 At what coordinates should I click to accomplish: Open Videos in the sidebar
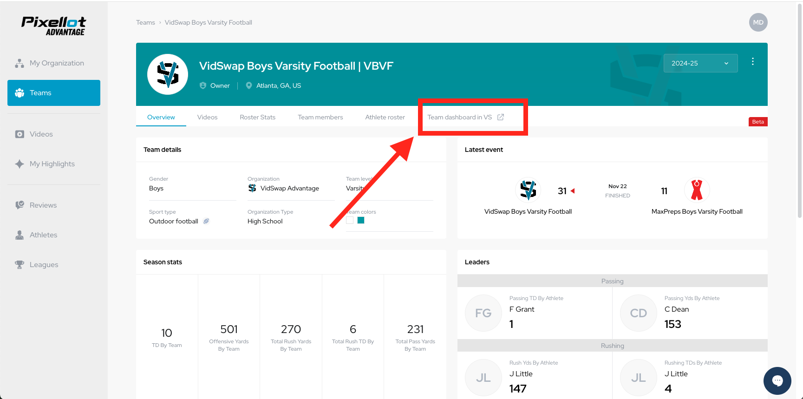(x=54, y=134)
